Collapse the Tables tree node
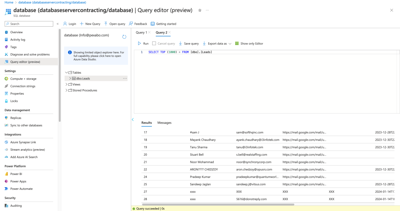400x211 pixels. coord(66,72)
